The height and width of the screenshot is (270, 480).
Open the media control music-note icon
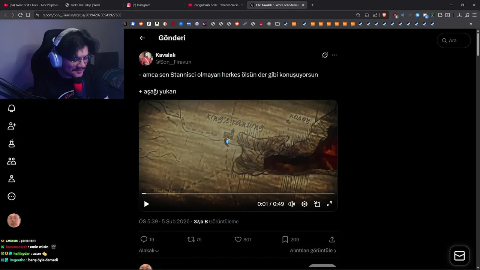[x=467, y=15]
